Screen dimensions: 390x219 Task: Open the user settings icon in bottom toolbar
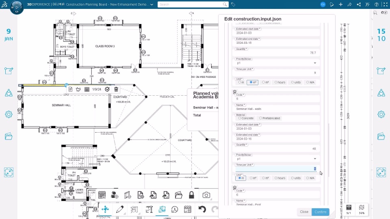click(x=115, y=195)
